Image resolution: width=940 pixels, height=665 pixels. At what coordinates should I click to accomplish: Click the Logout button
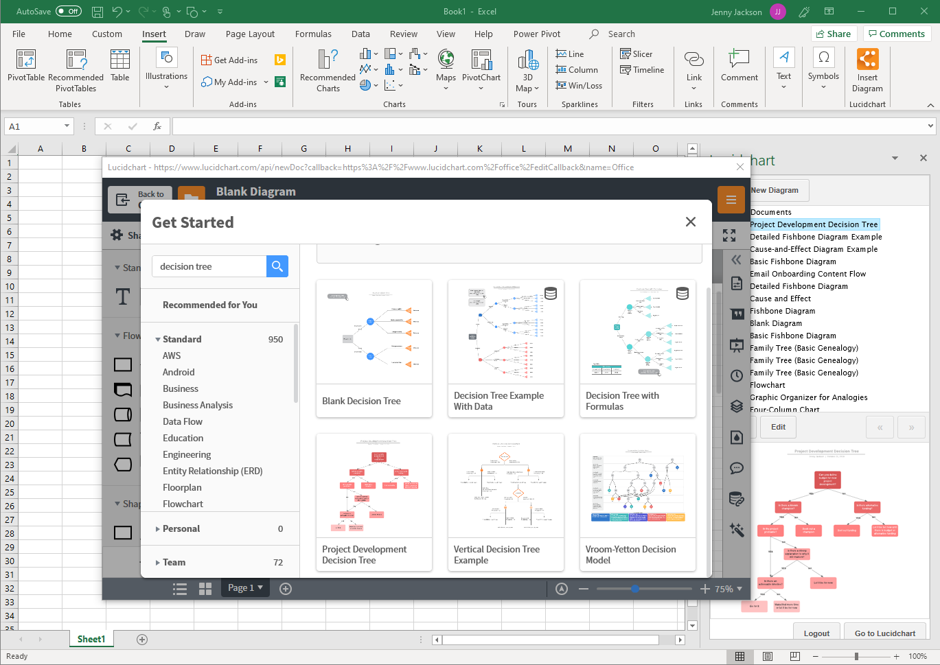tap(816, 633)
